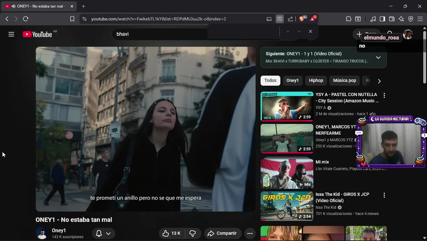The width and height of the screenshot is (427, 241).
Task: Select the Oney1 filter chip
Action: [292, 80]
